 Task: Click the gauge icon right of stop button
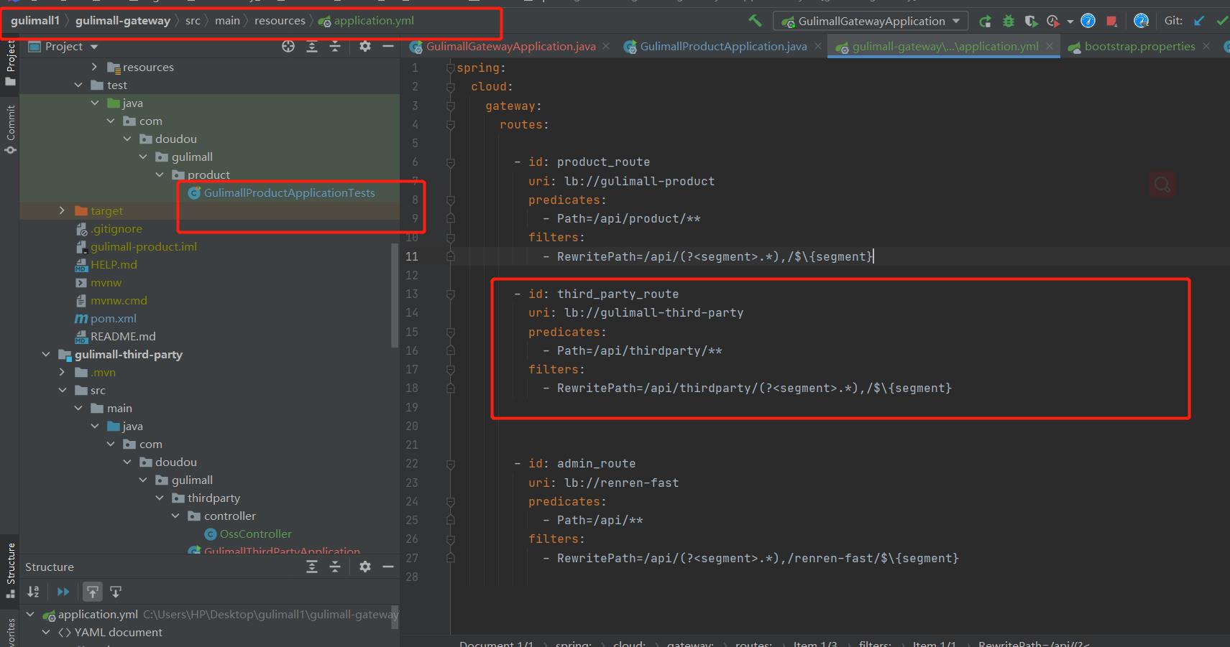tap(1141, 21)
